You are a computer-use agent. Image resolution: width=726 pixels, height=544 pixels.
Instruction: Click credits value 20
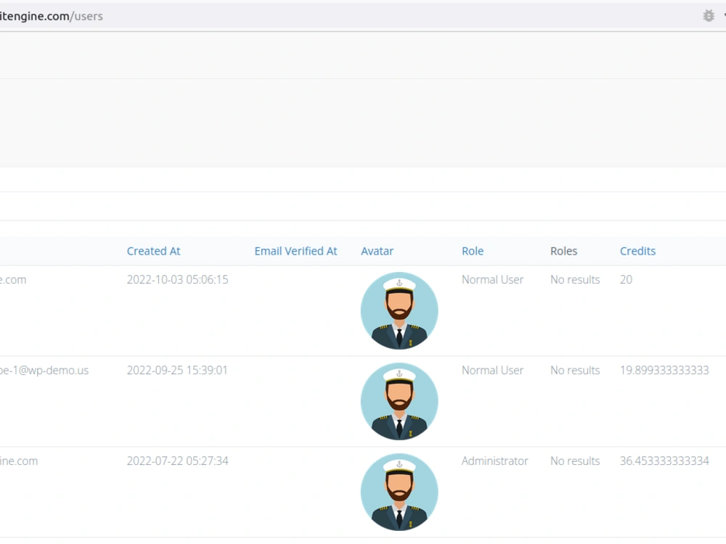pyautogui.click(x=626, y=279)
